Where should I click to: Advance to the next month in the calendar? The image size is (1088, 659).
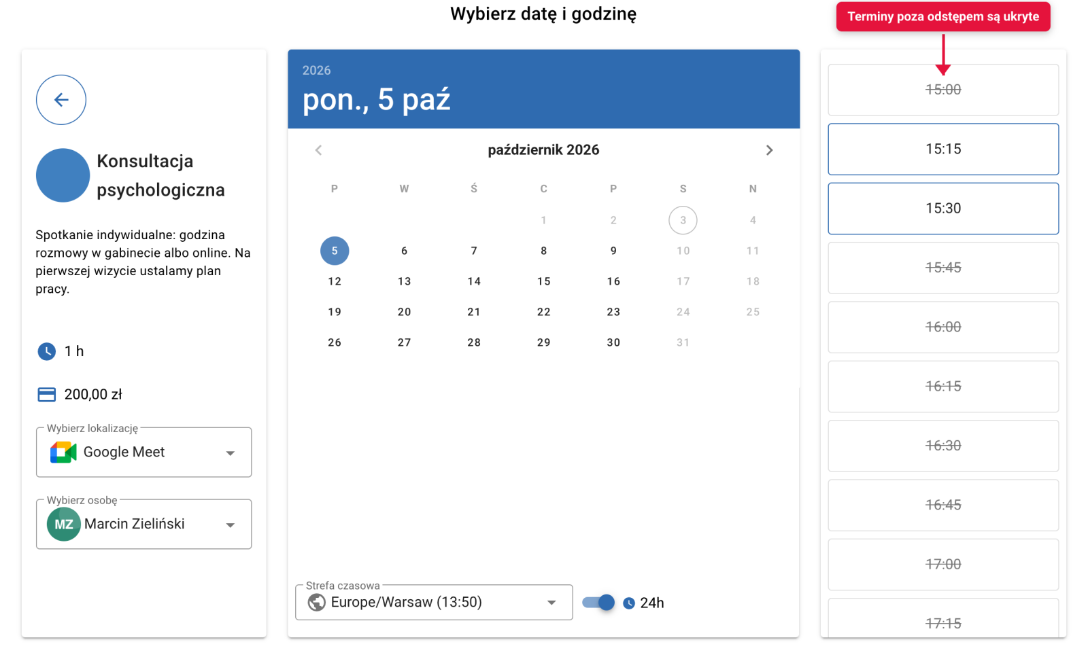tap(769, 150)
